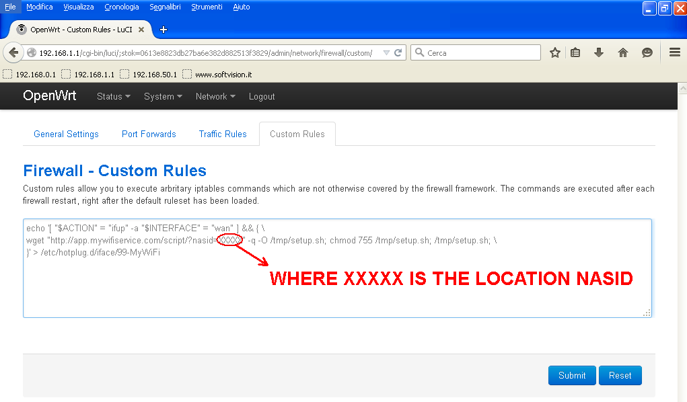Click the OpenWrt brand logo link
The height and width of the screenshot is (402, 687).
[x=50, y=95]
